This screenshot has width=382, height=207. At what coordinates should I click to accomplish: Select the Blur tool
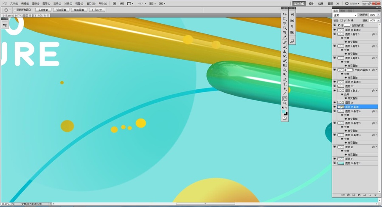284,70
